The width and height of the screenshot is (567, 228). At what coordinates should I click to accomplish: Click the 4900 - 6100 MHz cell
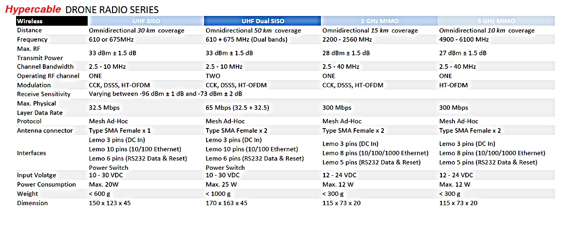coord(464,40)
